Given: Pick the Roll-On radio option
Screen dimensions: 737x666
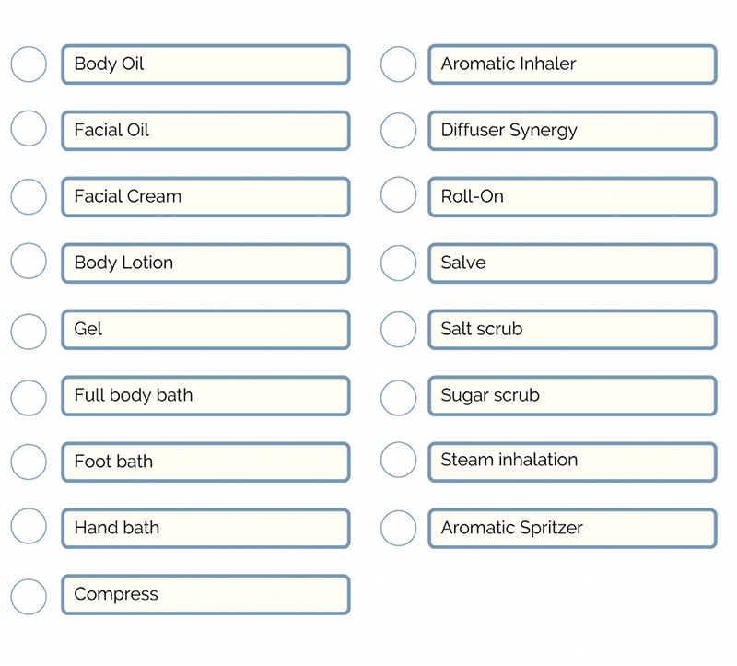Looking at the screenshot, I should click(398, 194).
